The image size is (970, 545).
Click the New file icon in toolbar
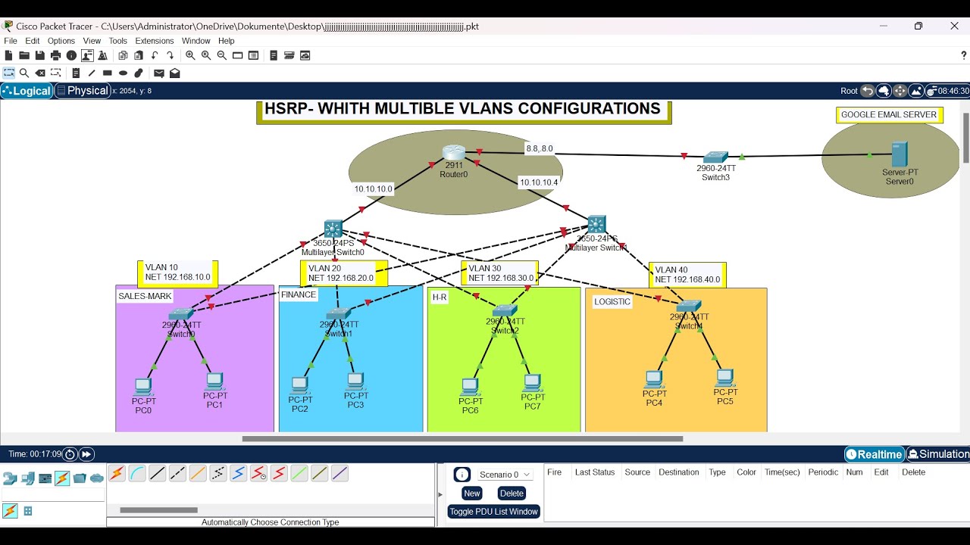pyautogui.click(x=9, y=55)
